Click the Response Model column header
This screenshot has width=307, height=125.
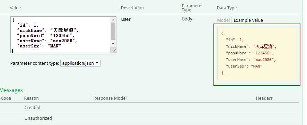coord(110,98)
